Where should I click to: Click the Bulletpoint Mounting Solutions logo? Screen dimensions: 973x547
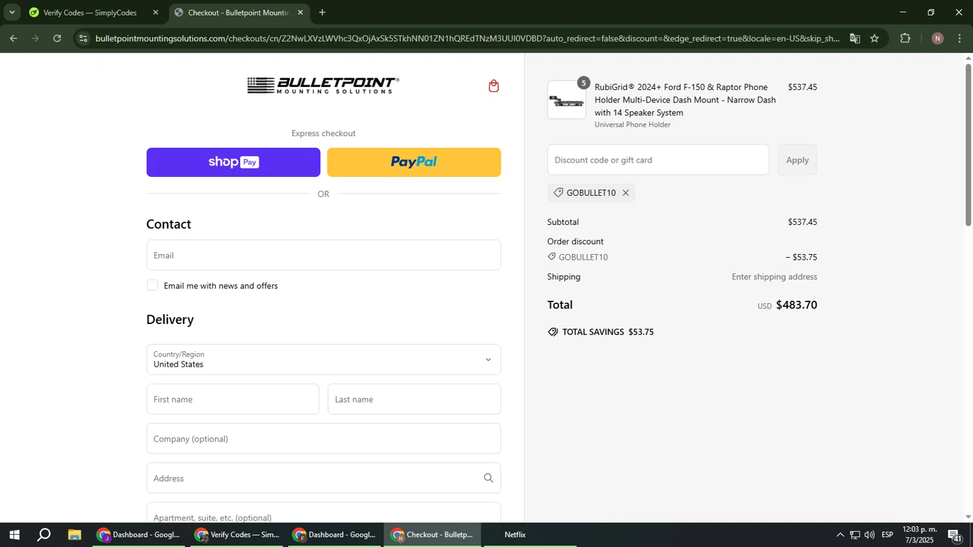click(x=323, y=86)
